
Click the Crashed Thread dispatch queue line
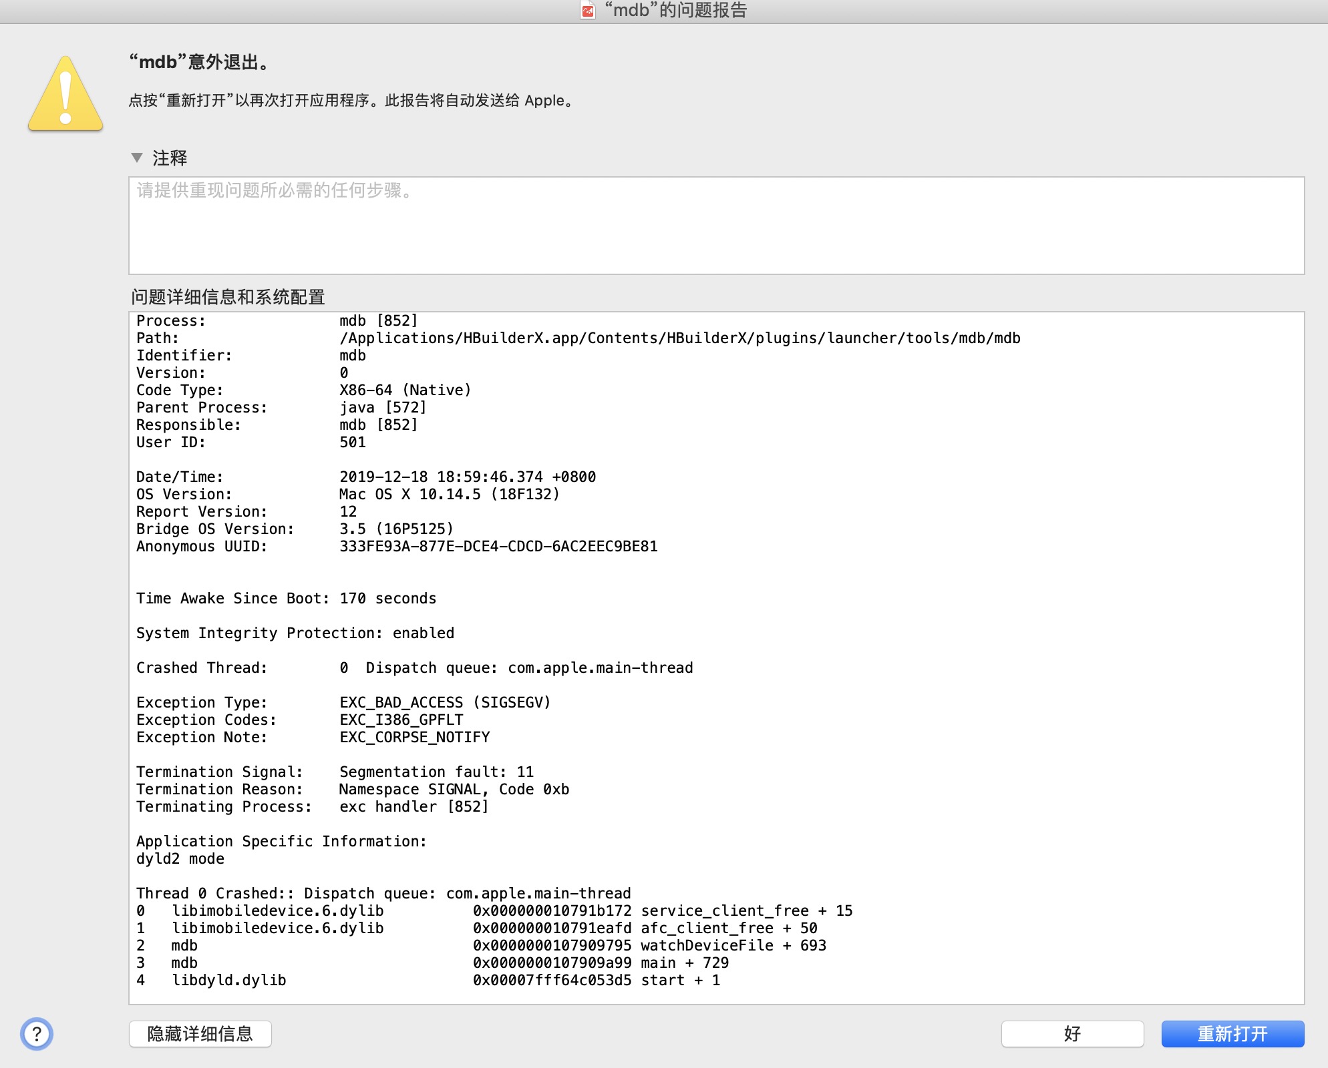pyautogui.click(x=415, y=668)
